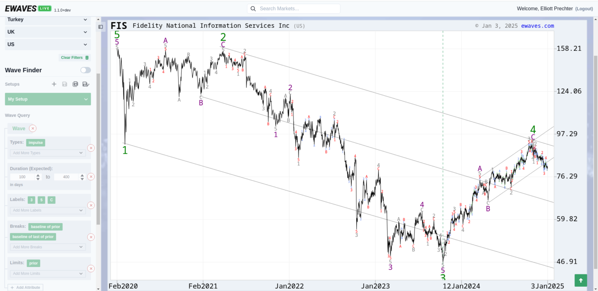Screen dimensions: 598x291
Task: Click the label tag 5
Action: 41,200
